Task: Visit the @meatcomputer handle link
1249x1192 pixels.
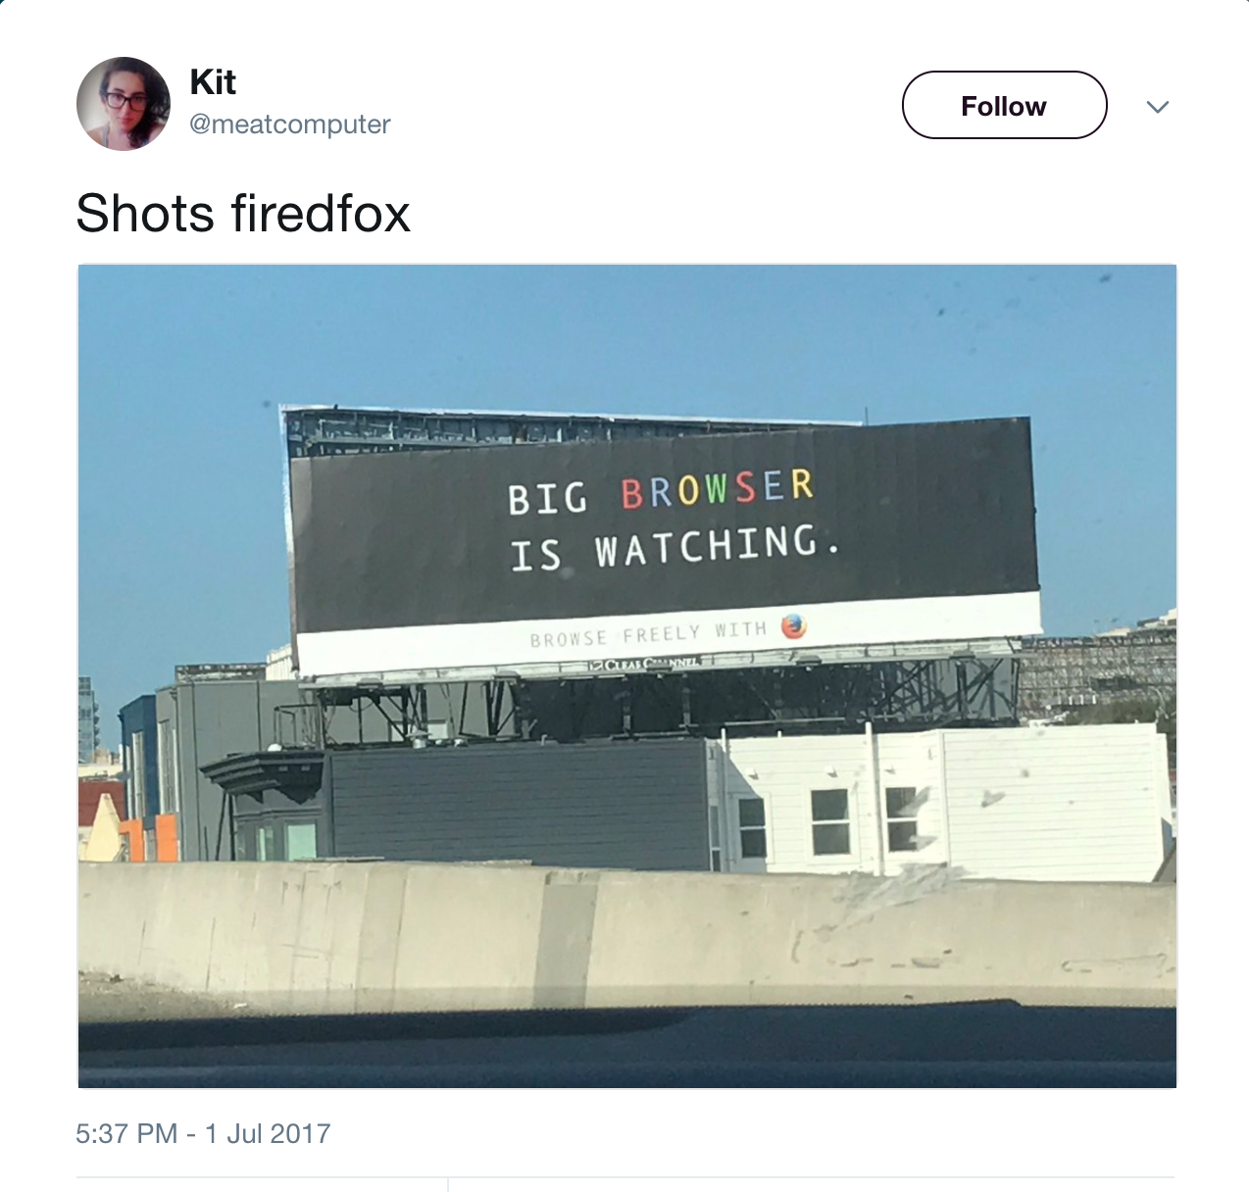Action: click(289, 124)
